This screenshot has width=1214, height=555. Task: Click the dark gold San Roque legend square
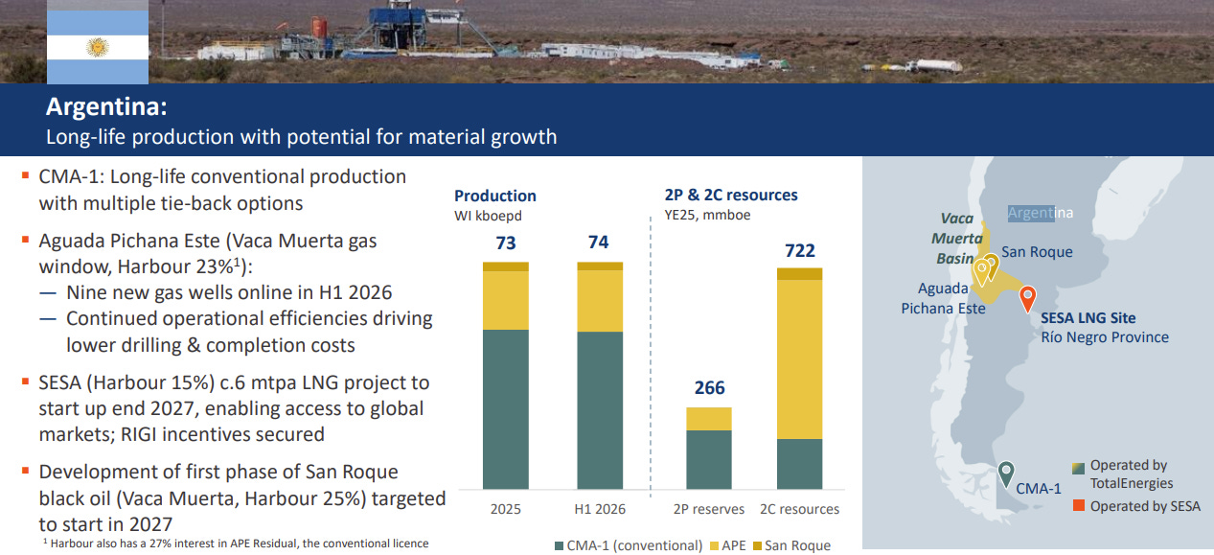757,546
